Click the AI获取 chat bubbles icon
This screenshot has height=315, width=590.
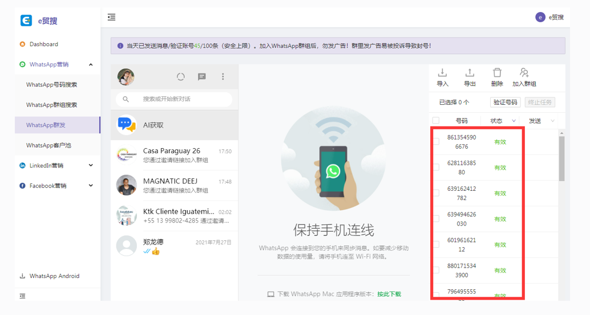(x=127, y=124)
